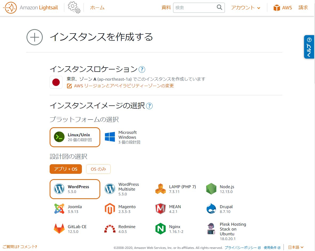The height and width of the screenshot is (251, 315).
Task: Select the LAMP (PHP 7) 7.3.11 blueprint
Action: coord(176,189)
